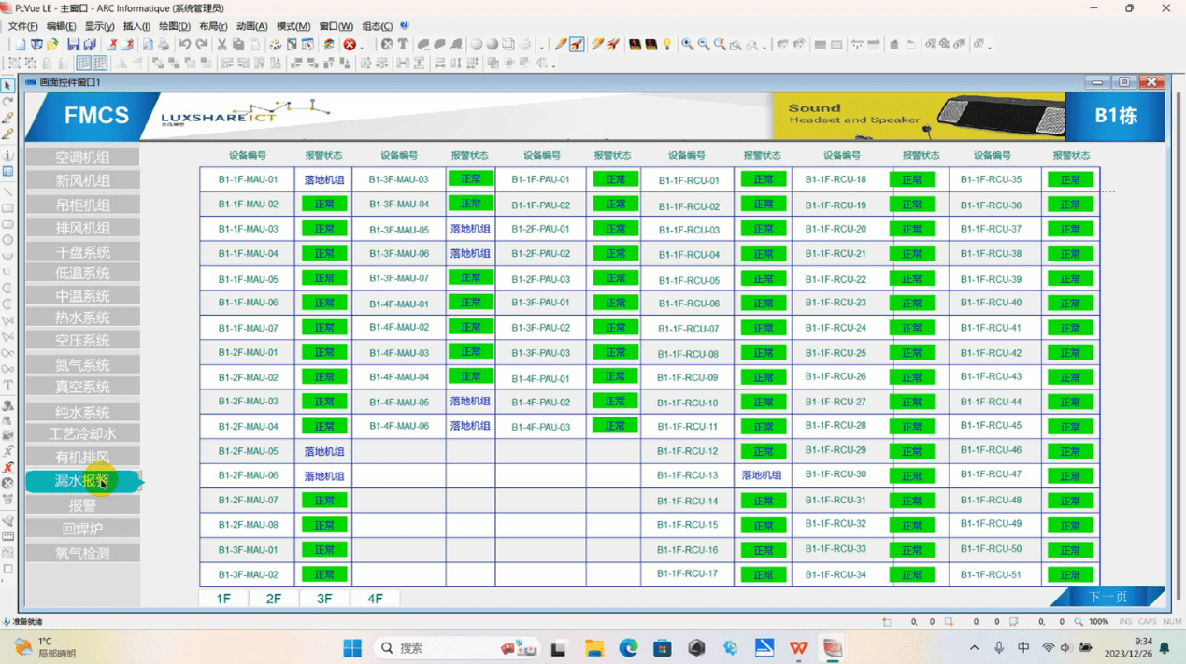Select the arrow selection tool in the left toolbar

click(x=7, y=84)
